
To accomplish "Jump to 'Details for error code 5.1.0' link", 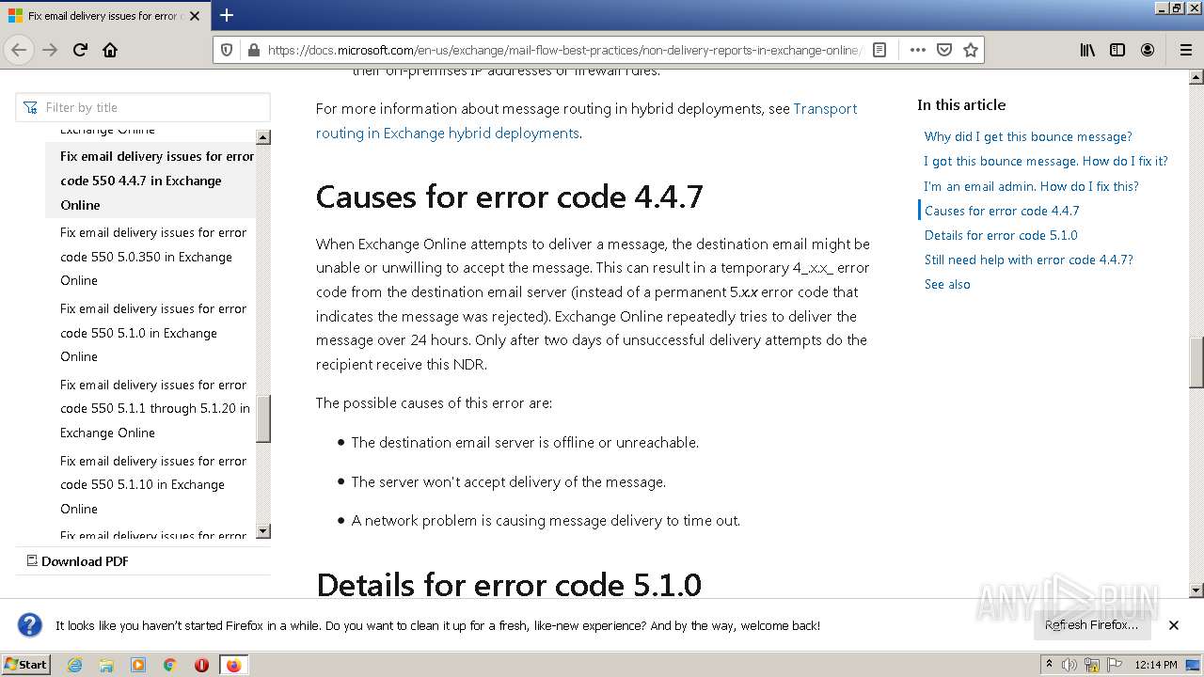I will pos(1001,235).
